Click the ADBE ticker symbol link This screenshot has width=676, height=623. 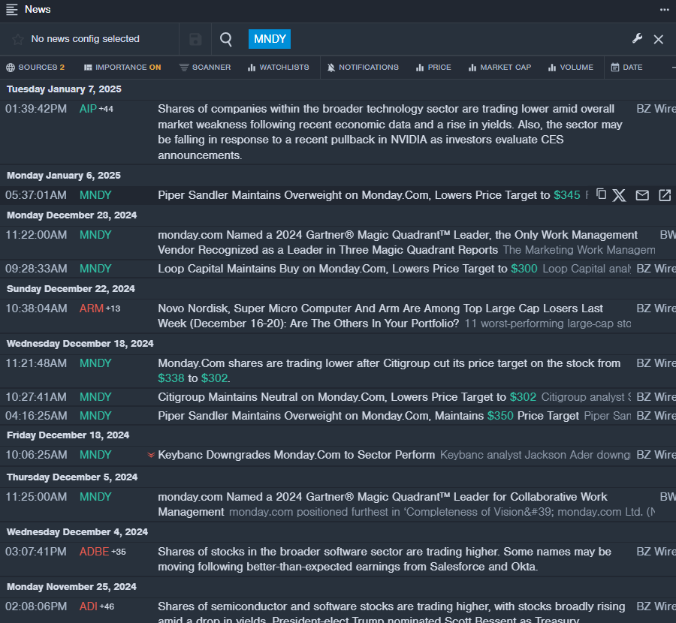tap(94, 552)
